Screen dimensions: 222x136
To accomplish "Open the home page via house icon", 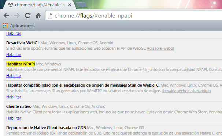I will pyautogui.click(x=38, y=15).
